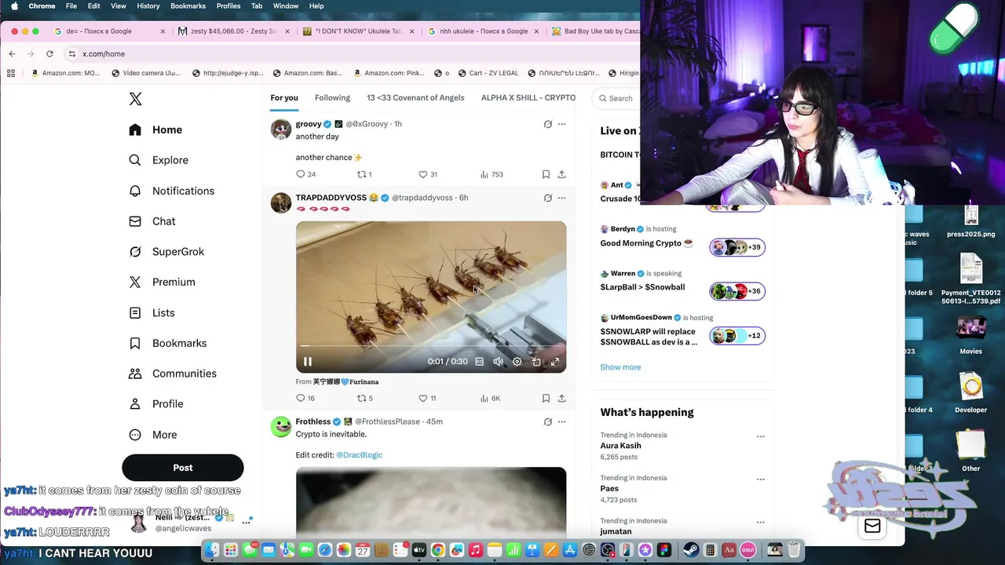1005x565 pixels.
Task: Open the History menu in Chrome
Action: [148, 6]
